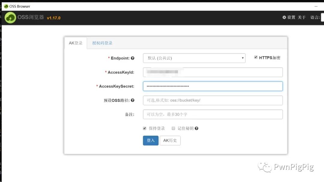Open settings via the gear icon
The width and height of the screenshot is (324, 182).
(284, 17)
